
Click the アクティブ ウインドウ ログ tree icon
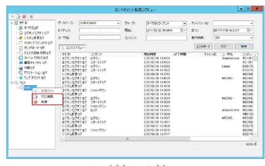point(21,43)
